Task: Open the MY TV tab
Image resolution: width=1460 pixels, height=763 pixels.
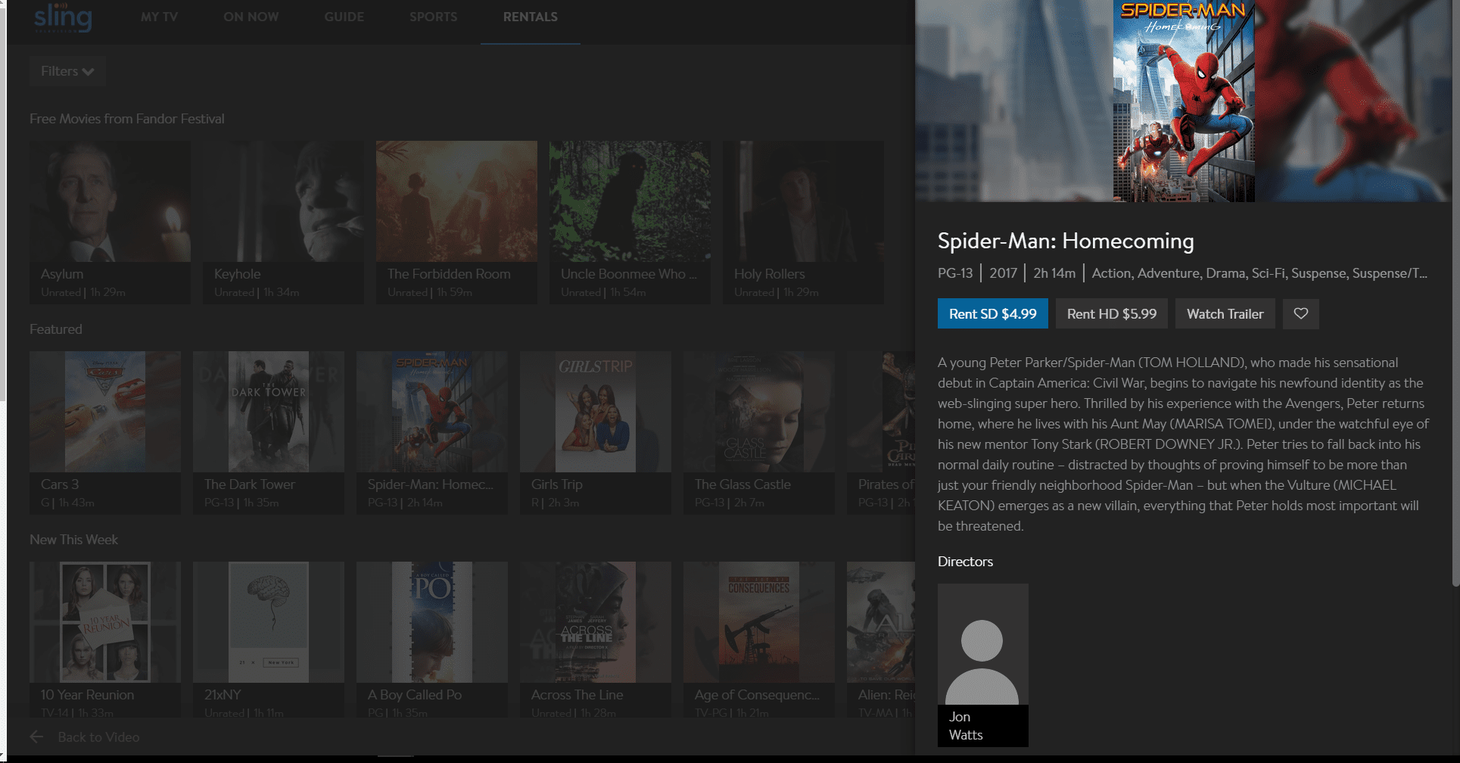Action: (x=159, y=17)
